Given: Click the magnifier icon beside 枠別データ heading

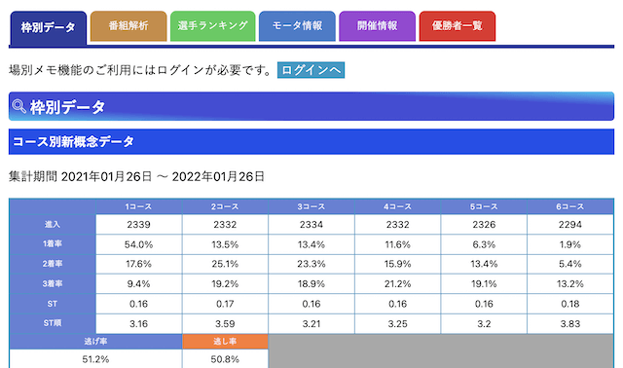Looking at the screenshot, I should point(18,106).
